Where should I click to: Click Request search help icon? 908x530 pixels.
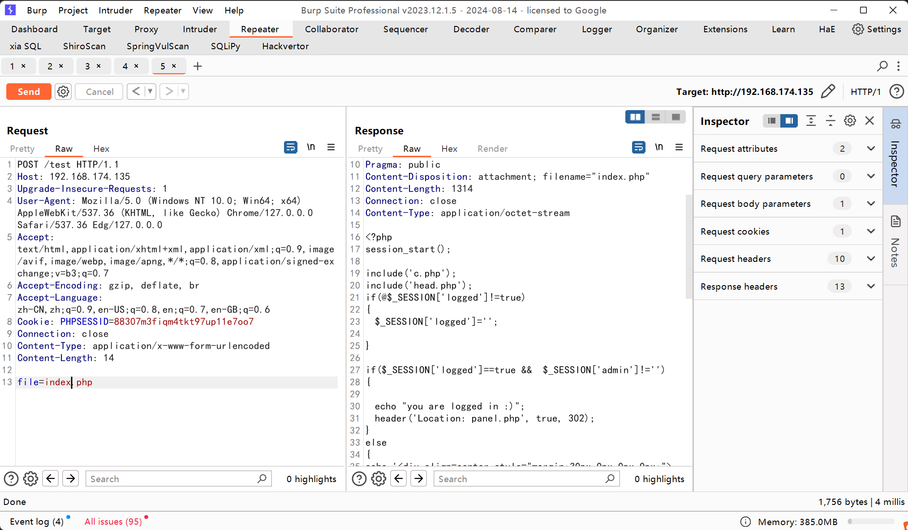[11, 479]
